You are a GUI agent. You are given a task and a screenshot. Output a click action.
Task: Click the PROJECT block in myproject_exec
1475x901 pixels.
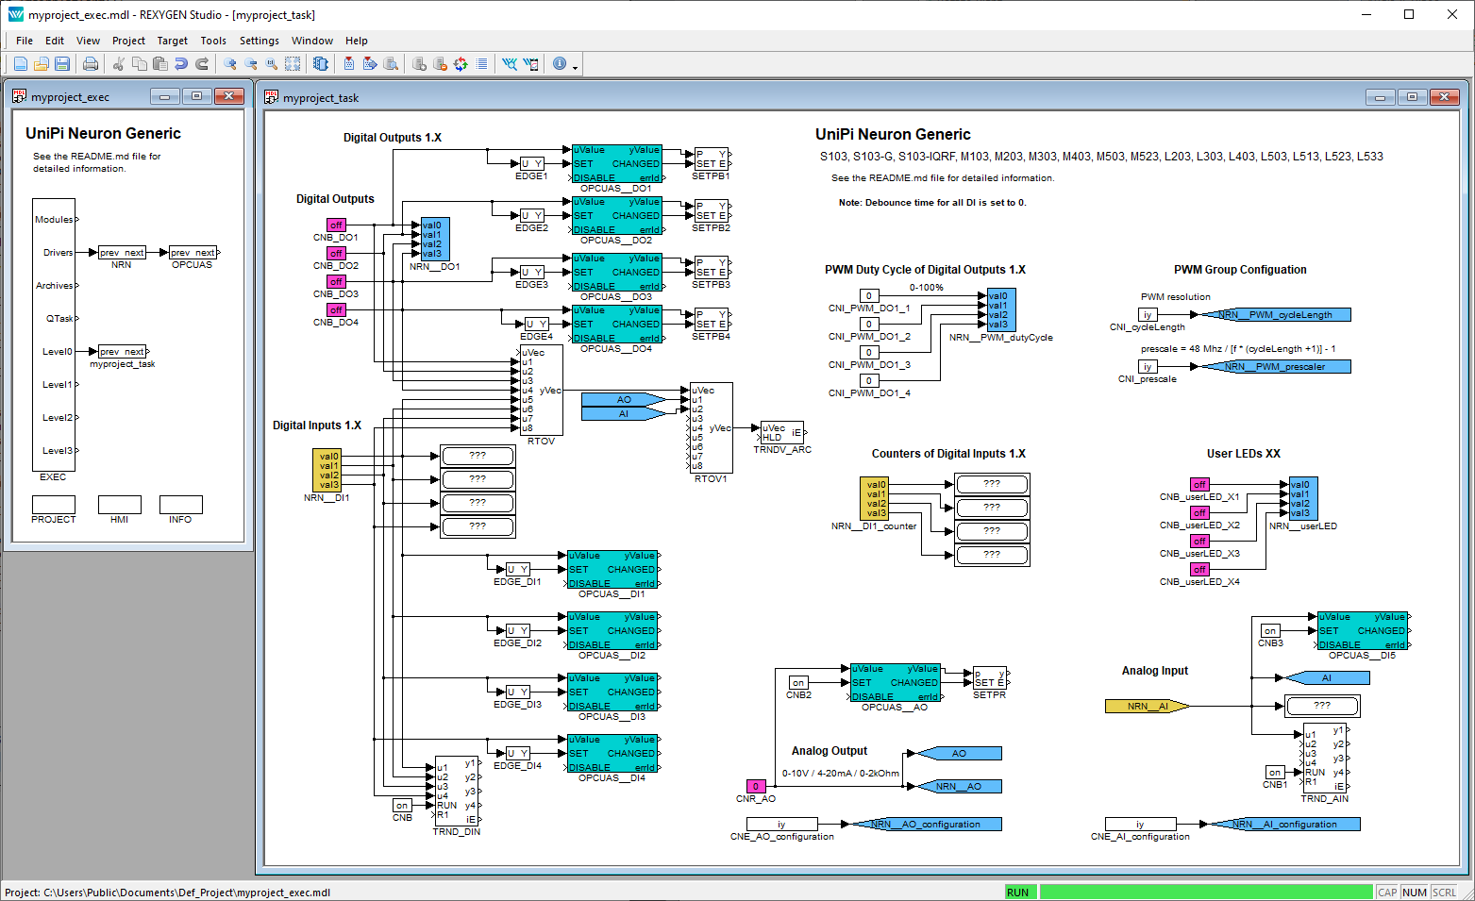[54, 505]
